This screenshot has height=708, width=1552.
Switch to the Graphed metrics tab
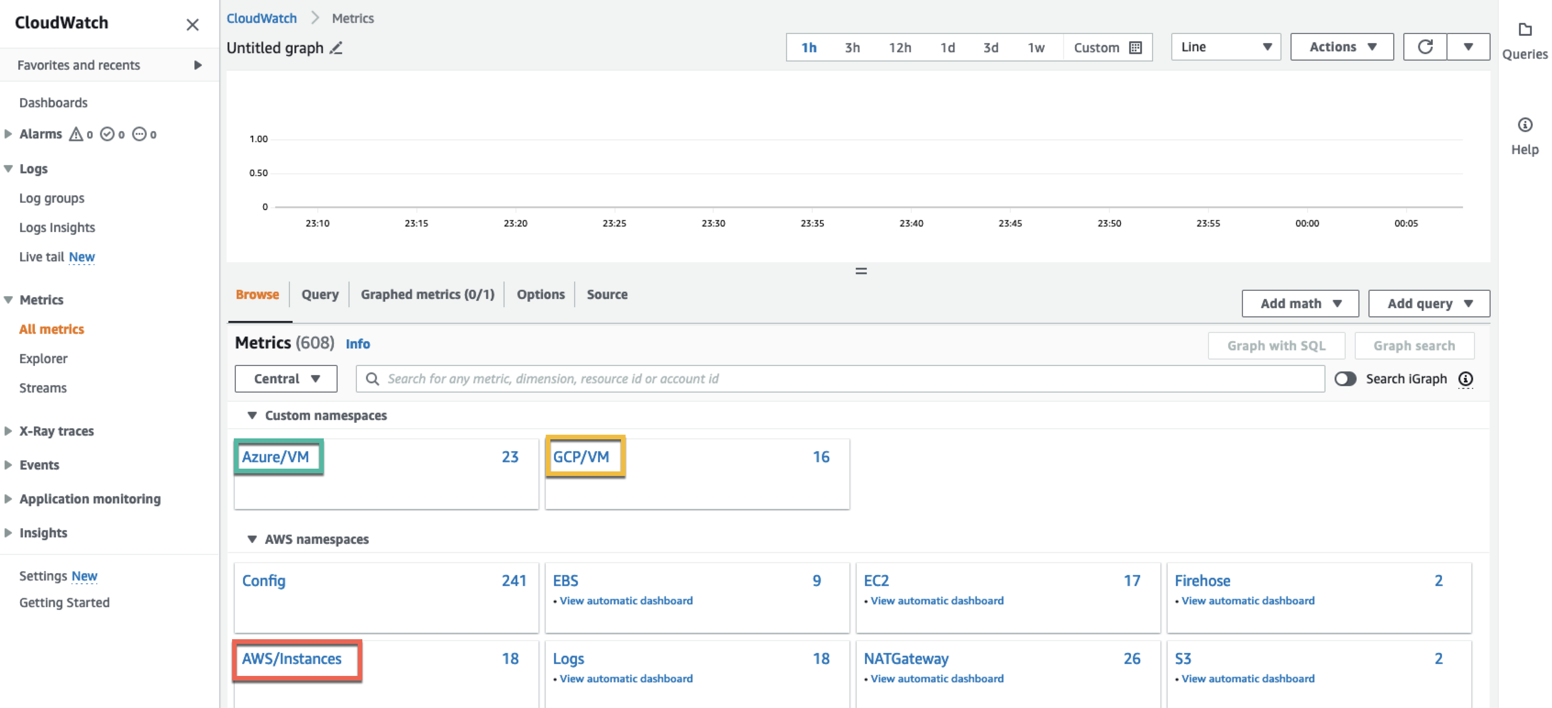coord(428,295)
